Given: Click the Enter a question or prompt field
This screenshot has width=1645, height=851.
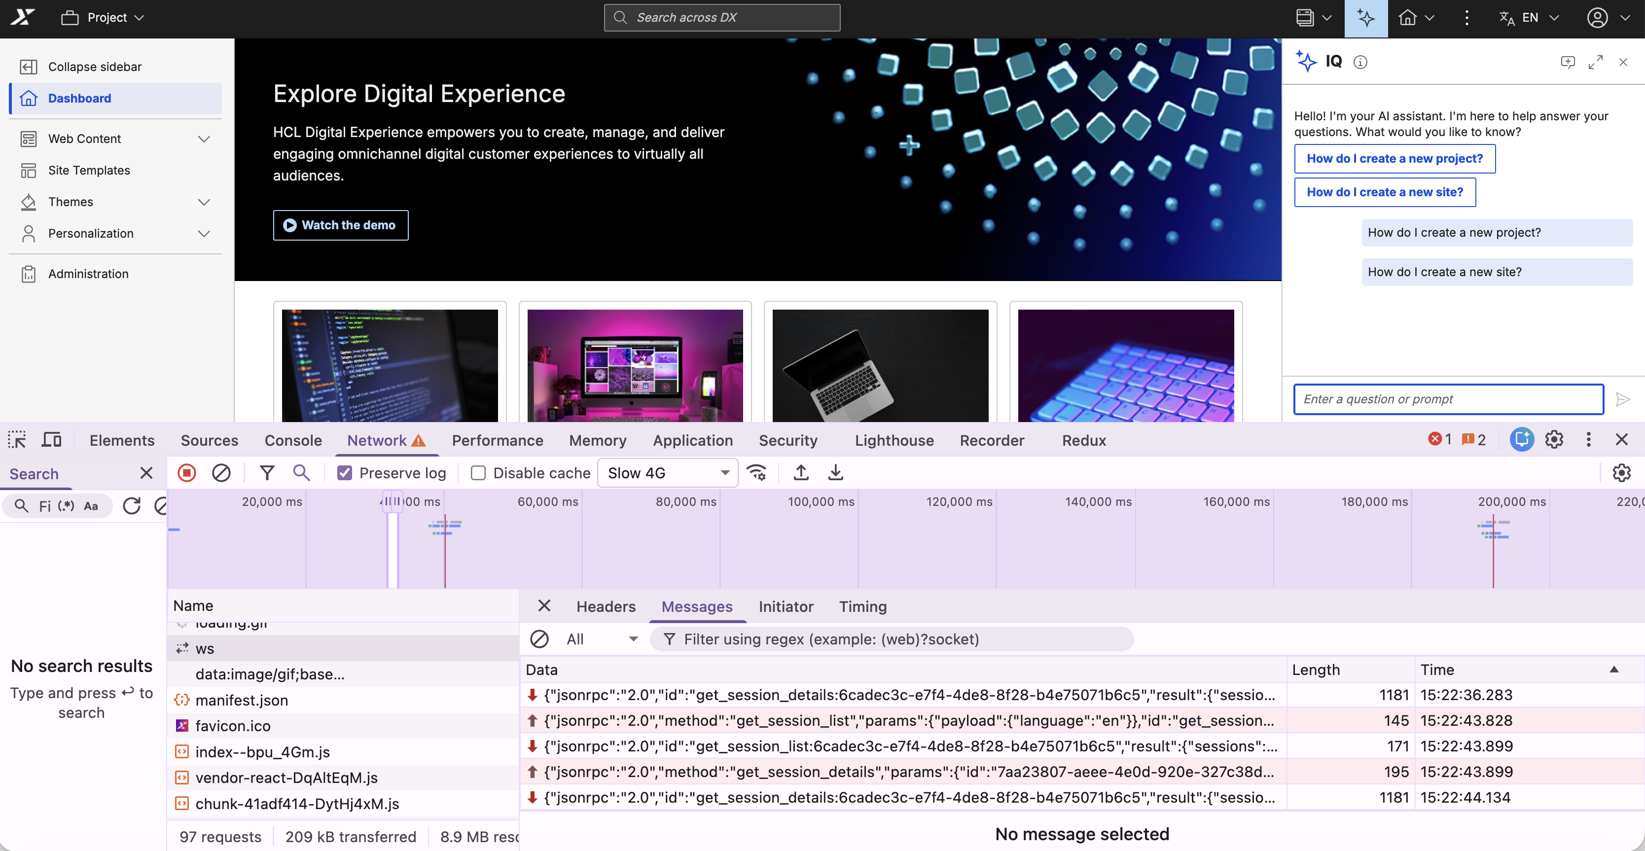Looking at the screenshot, I should (1448, 399).
